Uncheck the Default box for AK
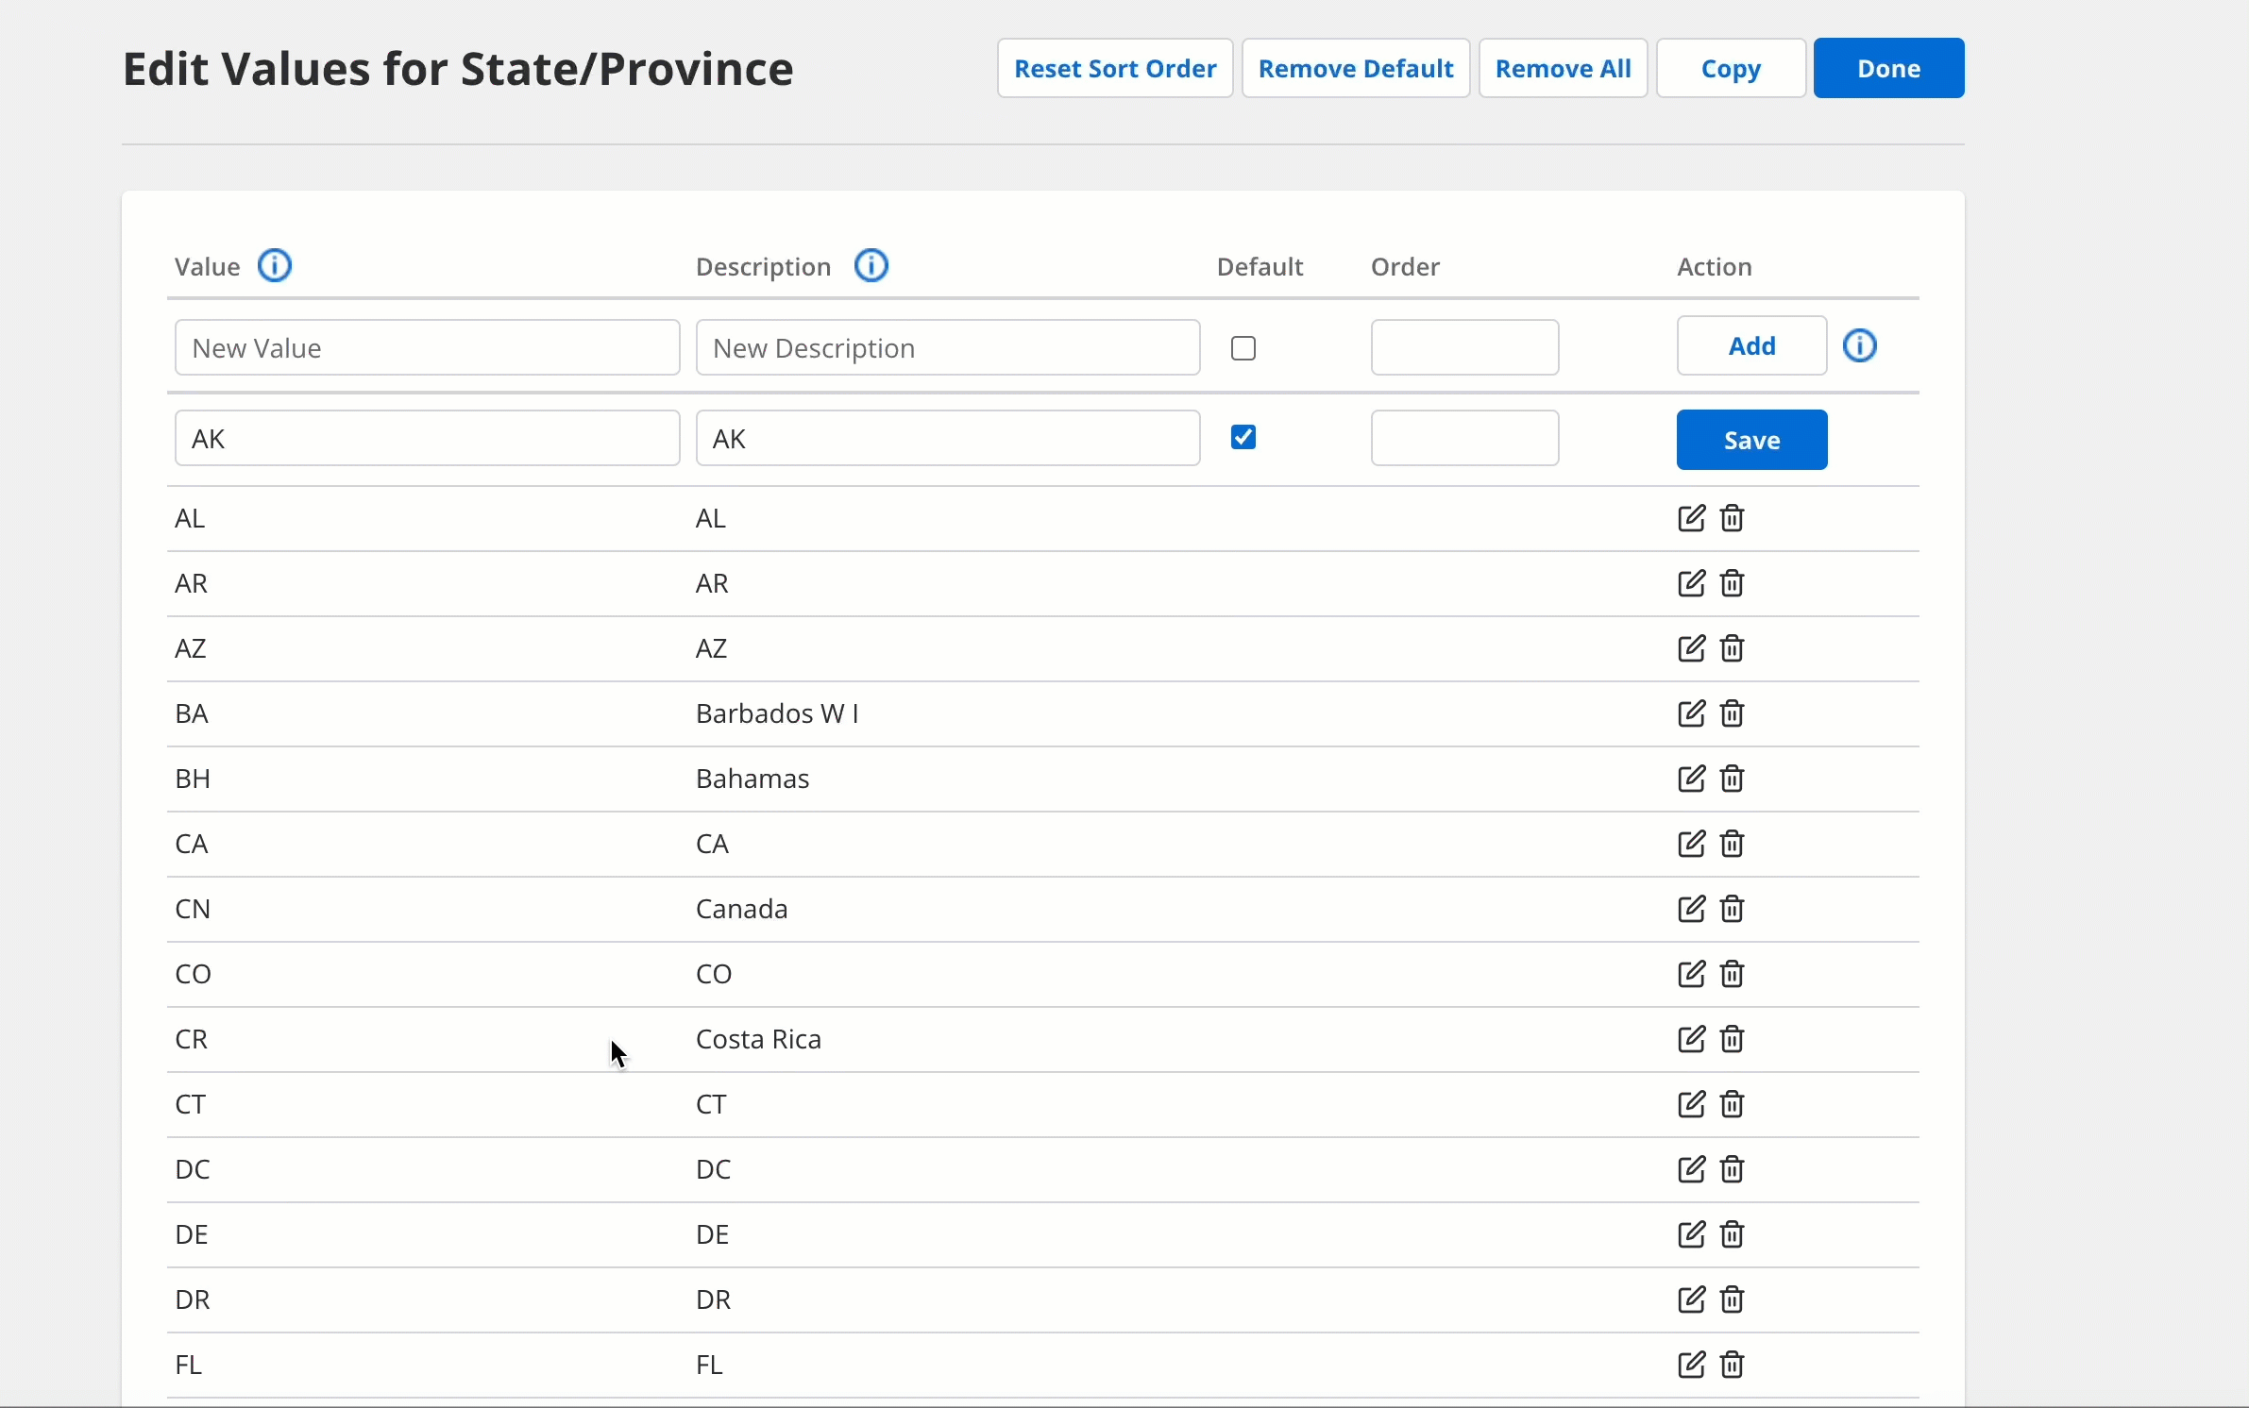 coord(1243,437)
